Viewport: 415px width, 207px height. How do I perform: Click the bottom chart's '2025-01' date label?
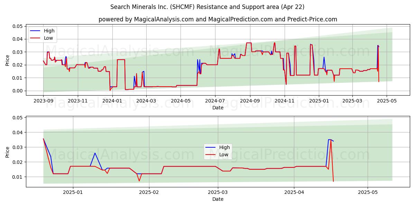pos(73,192)
